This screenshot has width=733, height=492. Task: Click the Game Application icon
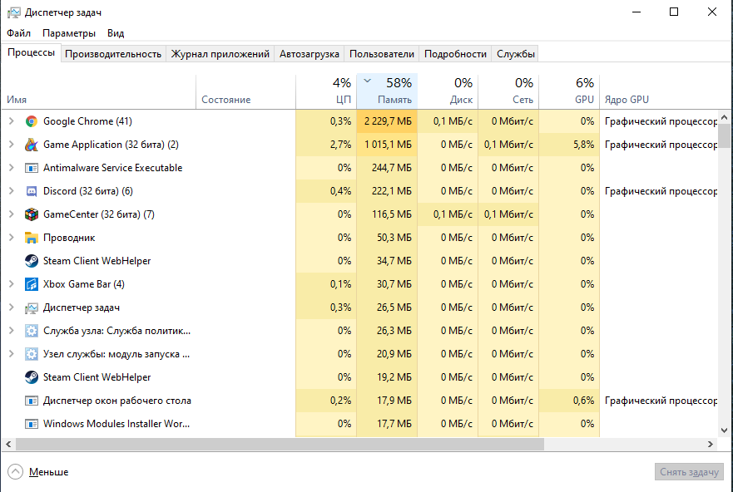32,145
